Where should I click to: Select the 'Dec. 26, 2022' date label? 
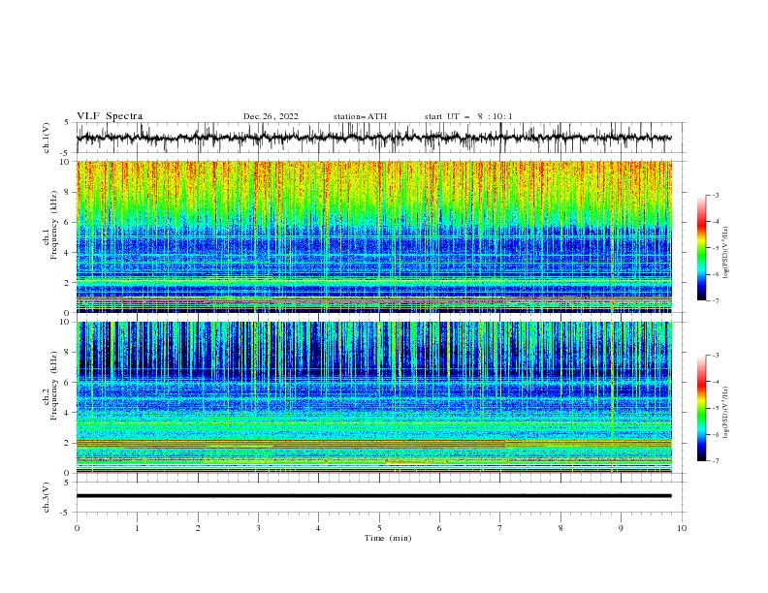271,116
